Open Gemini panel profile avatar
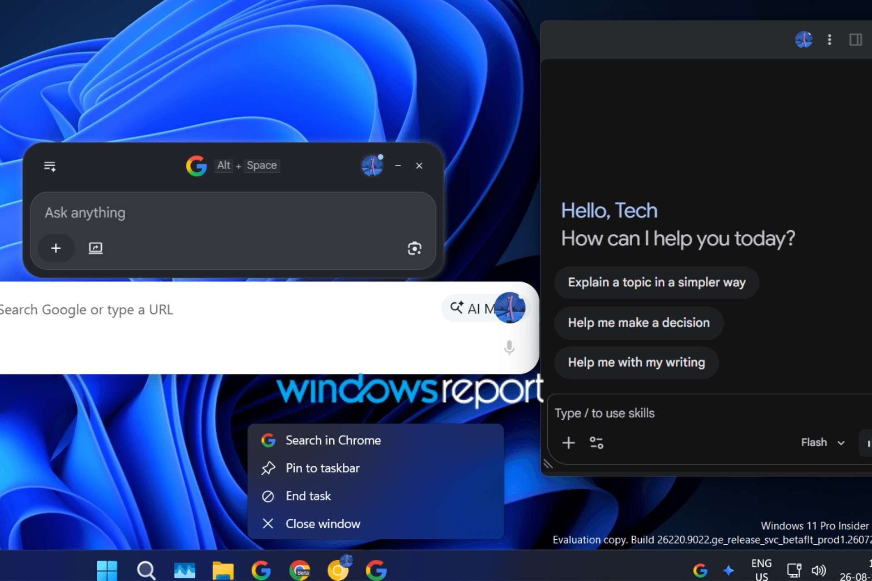Image resolution: width=872 pixels, height=581 pixels. 803,39
